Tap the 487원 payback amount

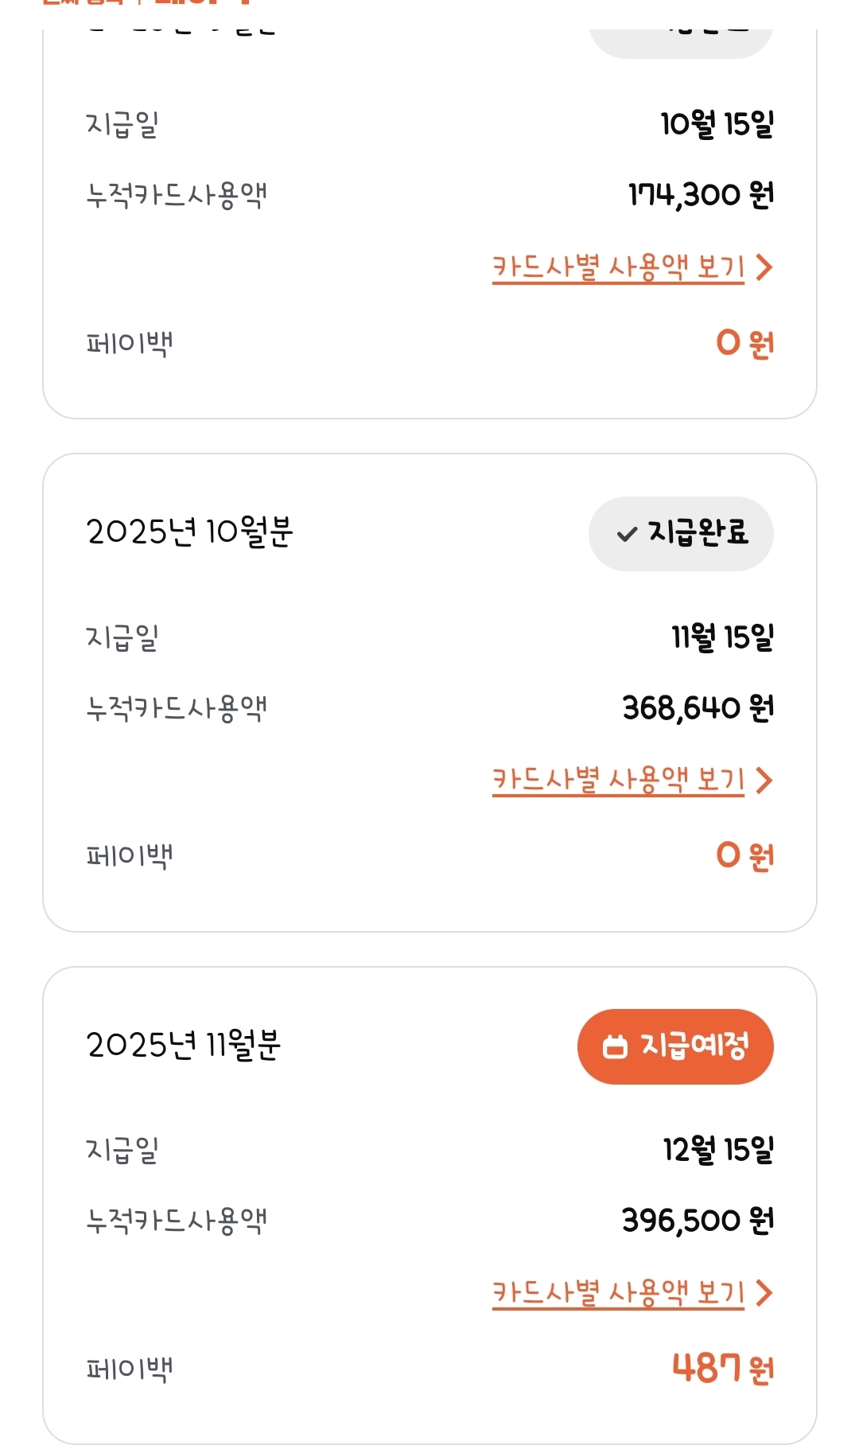click(x=722, y=1369)
